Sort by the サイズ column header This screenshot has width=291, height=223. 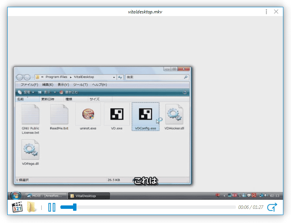tap(100, 99)
